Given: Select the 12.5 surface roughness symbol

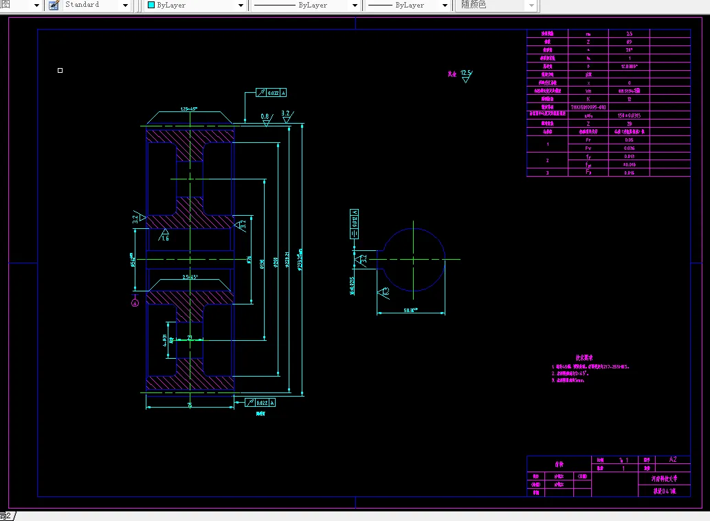Looking at the screenshot, I should (x=466, y=76).
